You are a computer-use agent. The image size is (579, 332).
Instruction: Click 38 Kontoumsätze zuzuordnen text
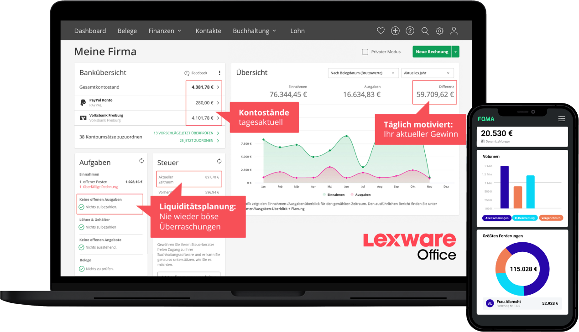tap(110, 137)
